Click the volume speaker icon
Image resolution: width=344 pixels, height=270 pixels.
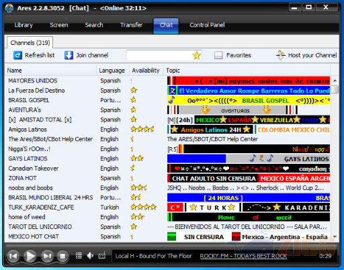point(90,255)
